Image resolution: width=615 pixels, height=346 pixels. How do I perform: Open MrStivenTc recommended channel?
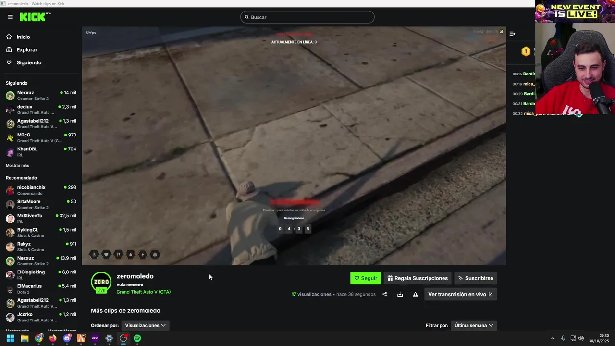[x=41, y=218]
